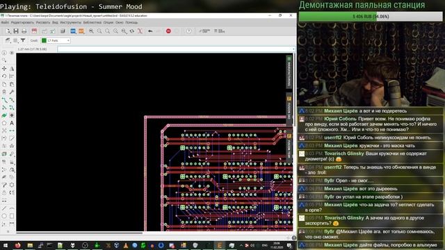Image resolution: width=445 pixels, height=250 pixels.
Task: Expand the command line history dropdown arrow
Action: tap(293, 49)
